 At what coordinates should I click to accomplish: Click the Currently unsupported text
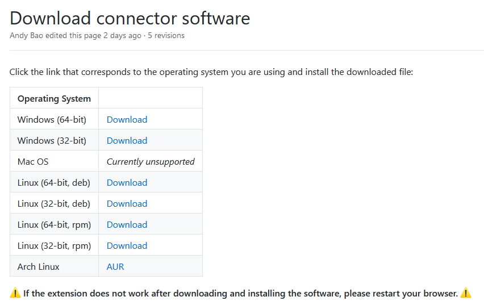coord(151,161)
